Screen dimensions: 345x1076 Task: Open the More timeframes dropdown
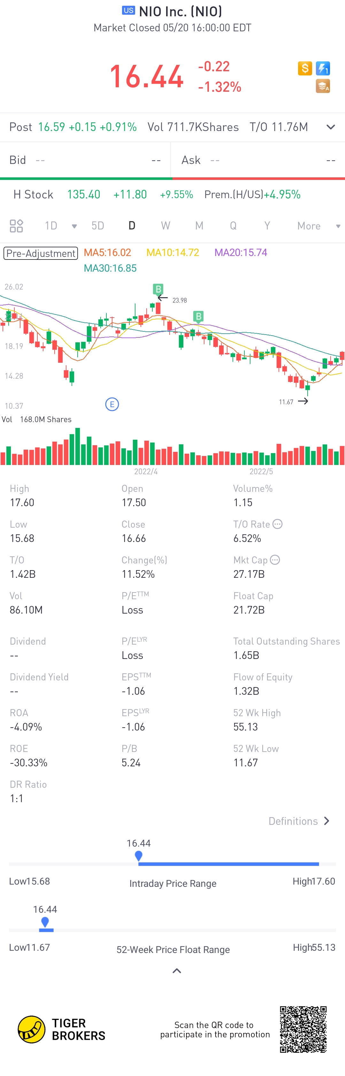(318, 226)
